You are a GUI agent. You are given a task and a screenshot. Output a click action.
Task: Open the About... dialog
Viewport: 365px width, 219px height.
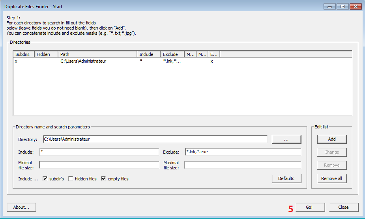(21, 208)
